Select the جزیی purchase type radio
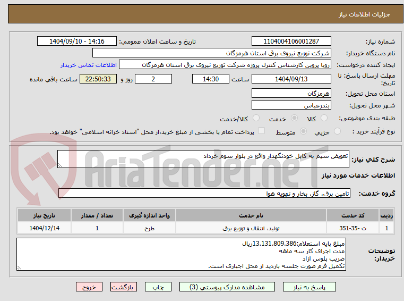Image resolution: width=404 pixels, height=301 pixels. (x=337, y=131)
